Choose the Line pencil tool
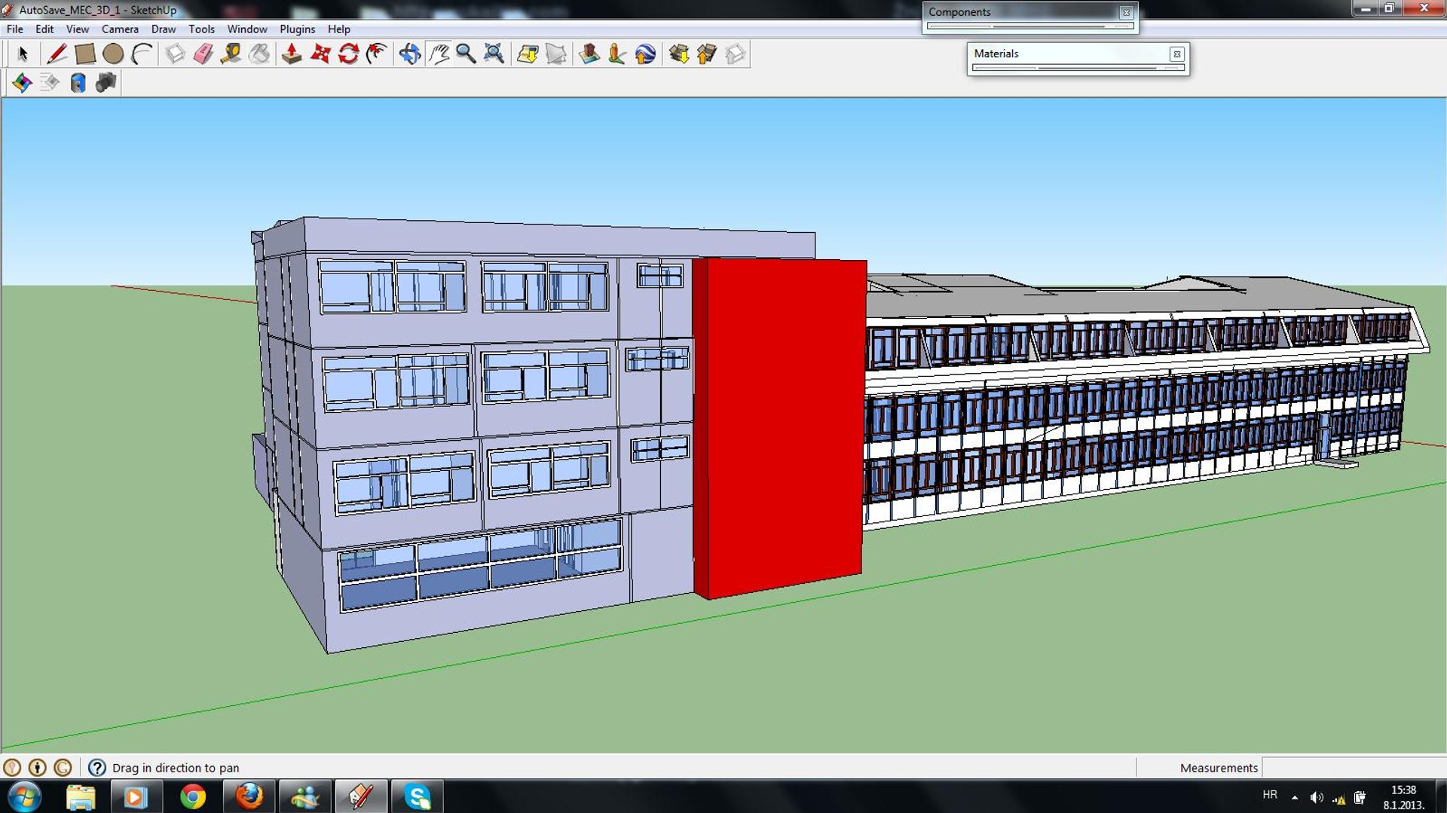This screenshot has height=813, width=1447. pyautogui.click(x=57, y=54)
